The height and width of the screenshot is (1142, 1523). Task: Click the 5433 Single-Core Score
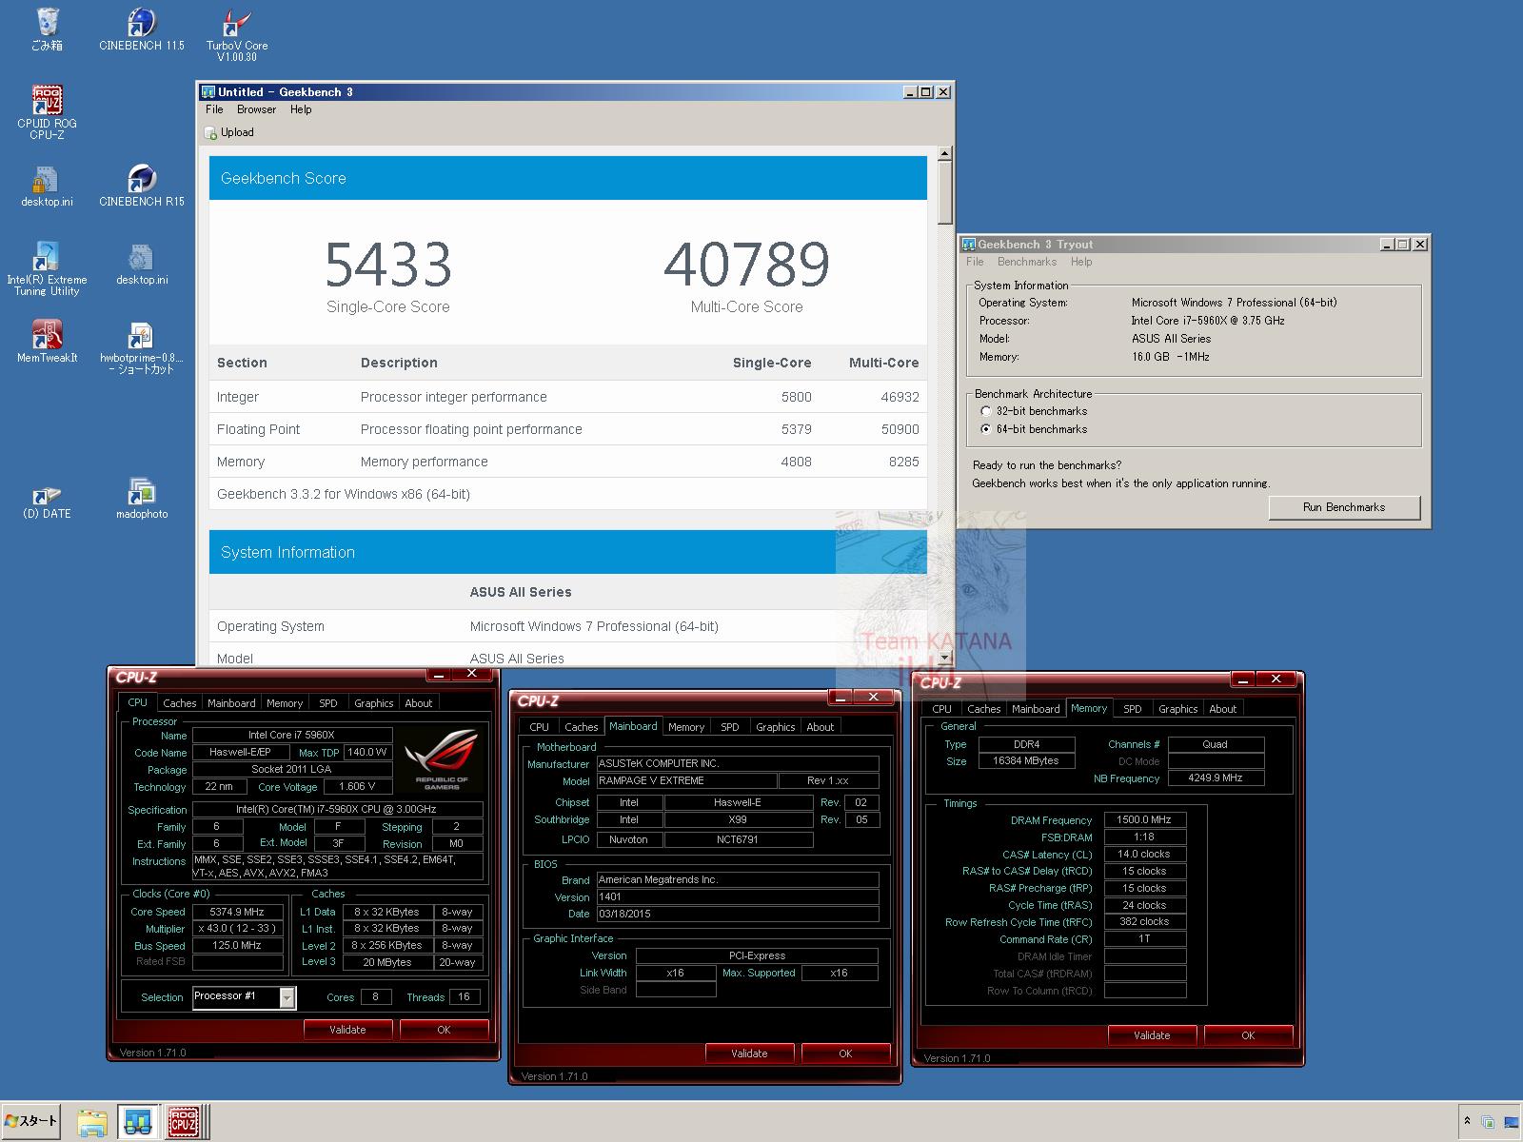[x=388, y=264]
